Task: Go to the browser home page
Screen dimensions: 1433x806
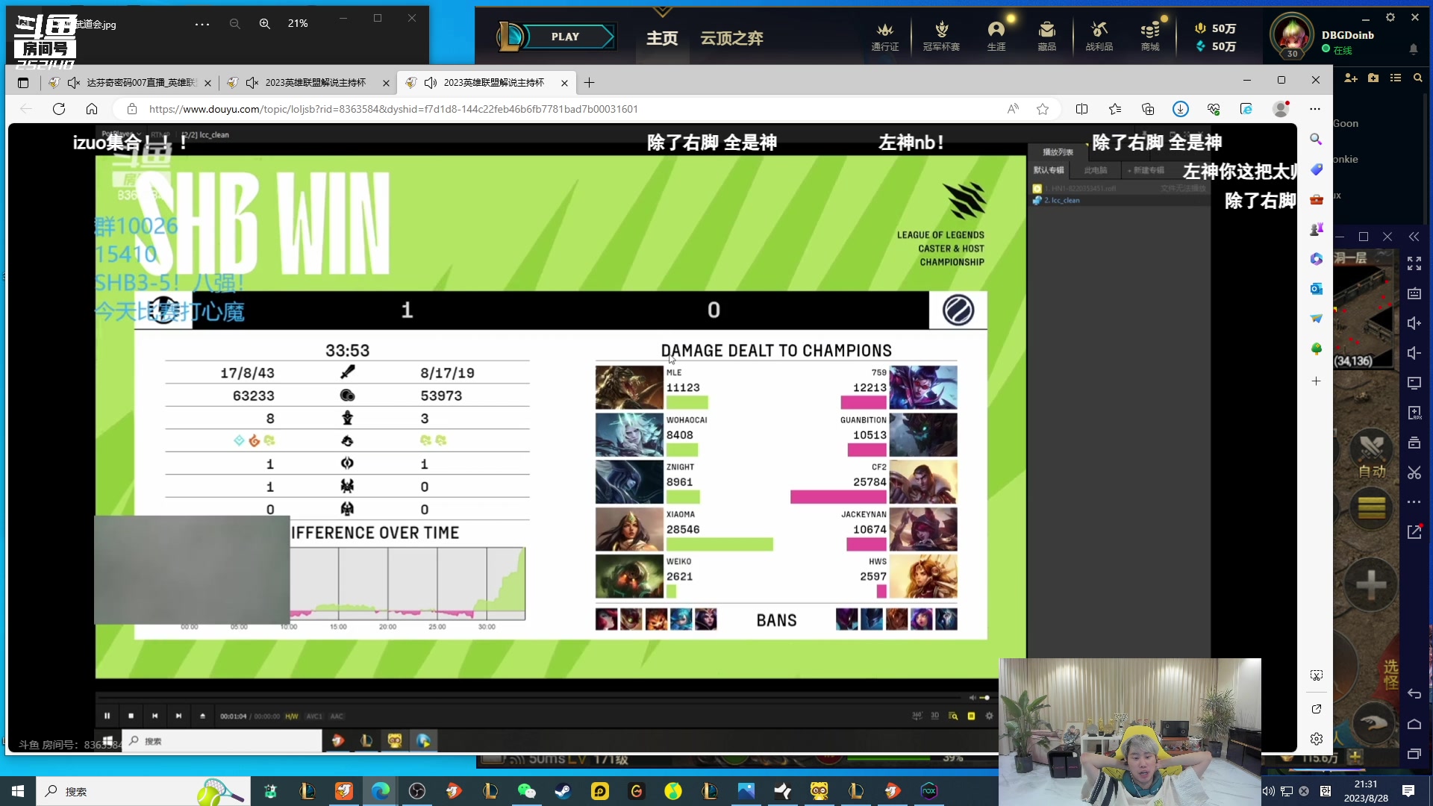Action: click(92, 109)
